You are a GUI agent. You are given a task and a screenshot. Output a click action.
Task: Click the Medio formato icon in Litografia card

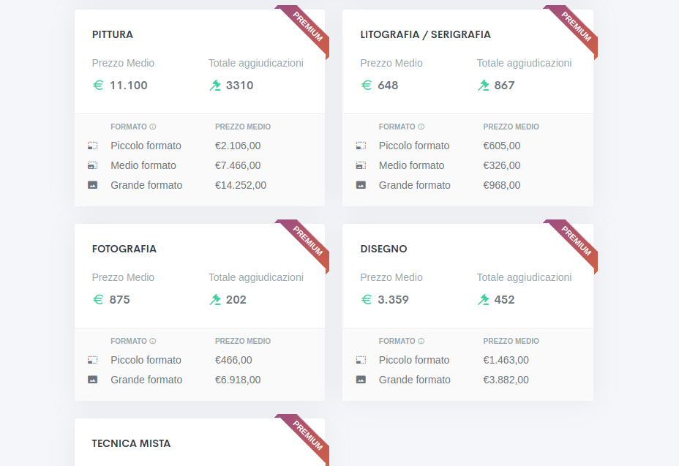click(x=361, y=165)
